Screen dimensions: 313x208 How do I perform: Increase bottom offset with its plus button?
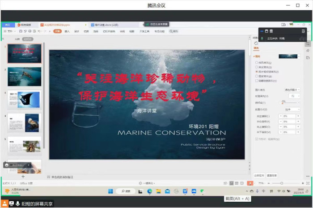[x=298, y=132]
